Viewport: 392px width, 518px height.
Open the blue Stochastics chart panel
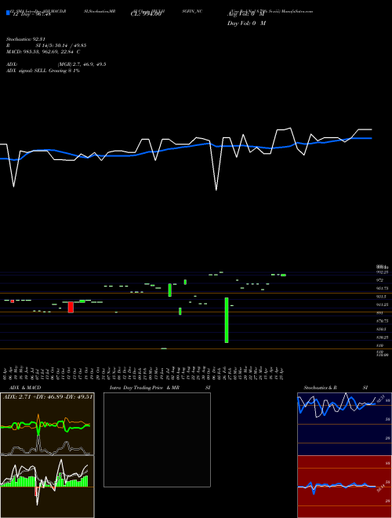pos(344,424)
